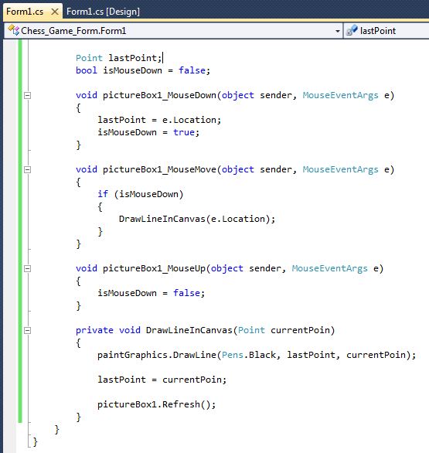This screenshot has height=453, width=429.
Task: Click the 'Point lastPoint;' declaration line
Action: pos(118,58)
